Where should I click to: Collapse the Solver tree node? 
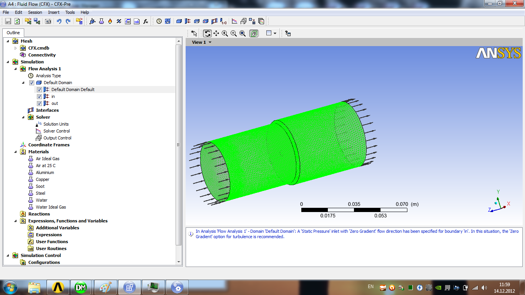23,117
